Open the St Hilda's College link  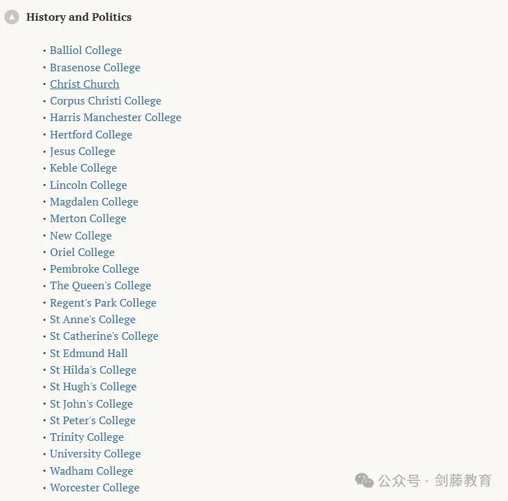93,370
